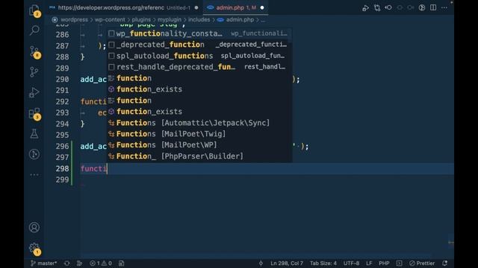The image size is (478, 268).
Task: Open the Extensions view with update badge
Action: (x=34, y=113)
